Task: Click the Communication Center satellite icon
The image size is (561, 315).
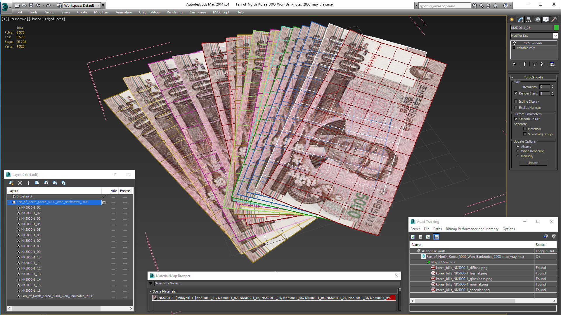Action: (x=489, y=6)
